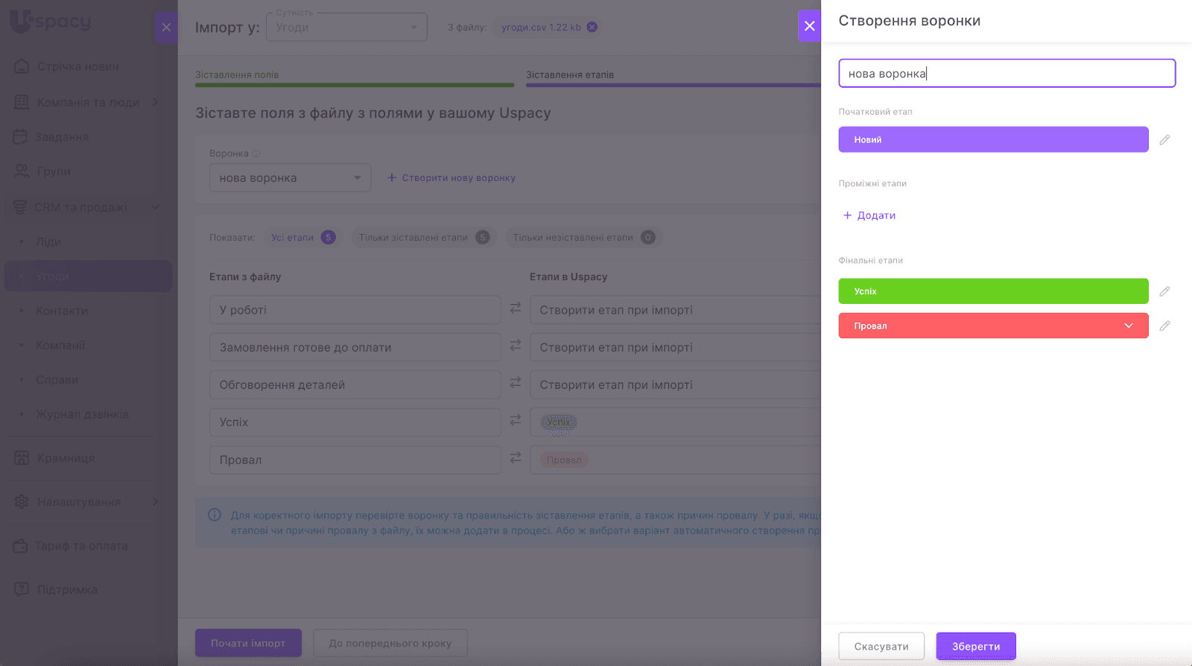Open the нова воронка funnel dropdown
The height and width of the screenshot is (666, 1192).
coord(290,178)
